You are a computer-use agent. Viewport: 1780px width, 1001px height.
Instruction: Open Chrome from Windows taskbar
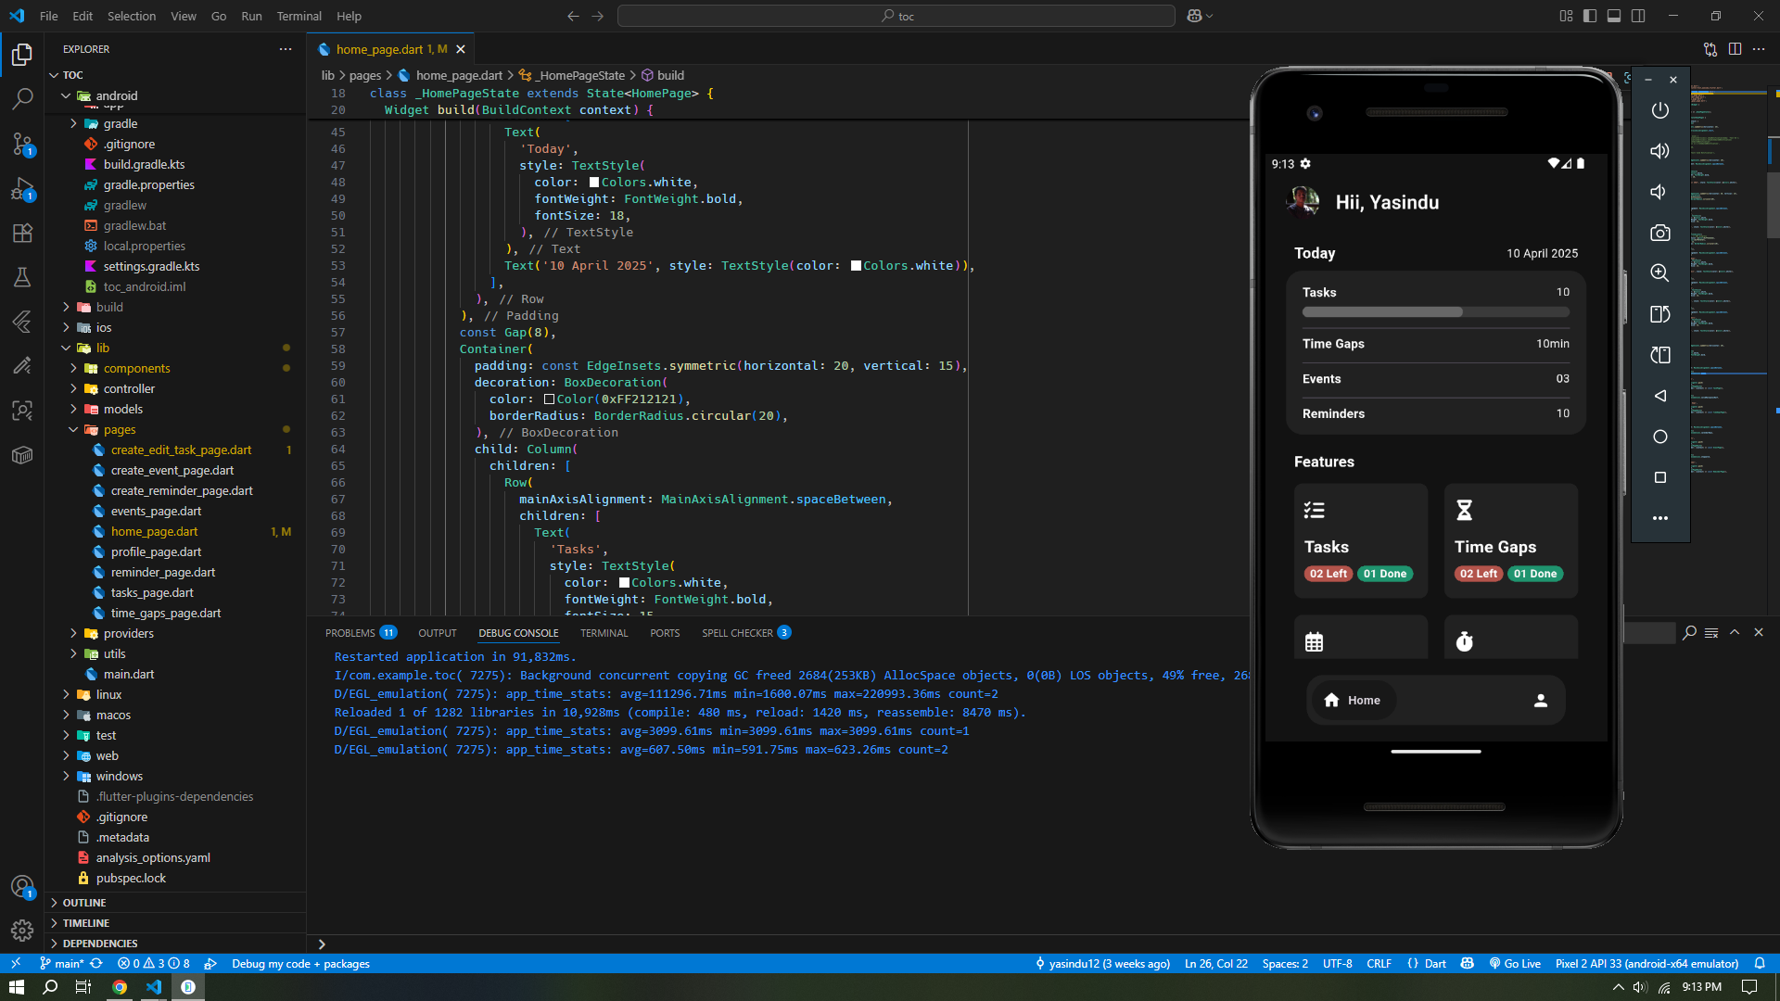(x=119, y=987)
